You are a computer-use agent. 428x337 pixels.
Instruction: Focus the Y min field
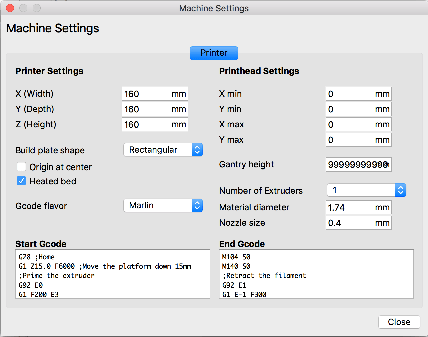point(359,109)
